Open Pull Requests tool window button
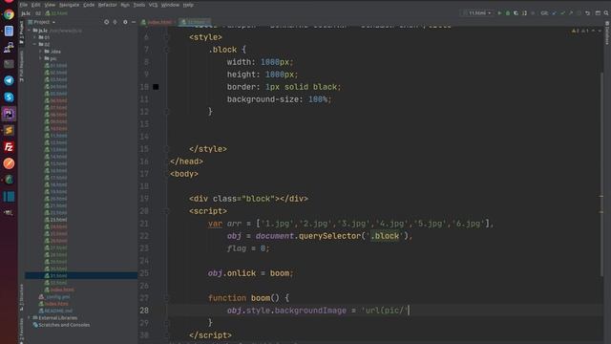 21,66
